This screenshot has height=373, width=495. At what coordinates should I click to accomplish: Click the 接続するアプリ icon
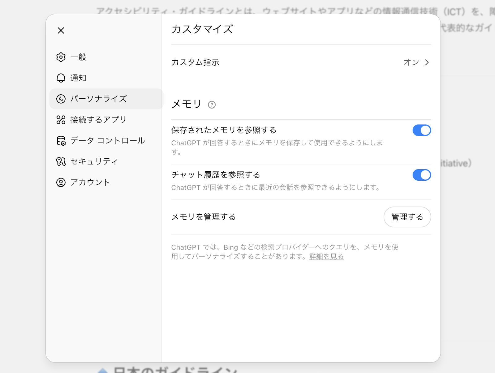pyautogui.click(x=61, y=120)
